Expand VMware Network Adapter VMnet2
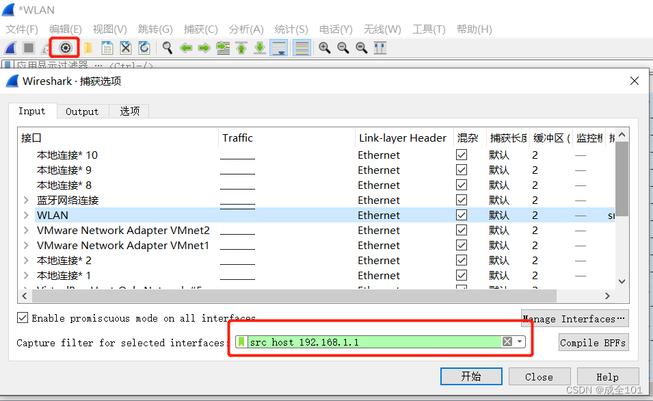Image resolution: width=653 pixels, height=401 pixels. coord(26,230)
